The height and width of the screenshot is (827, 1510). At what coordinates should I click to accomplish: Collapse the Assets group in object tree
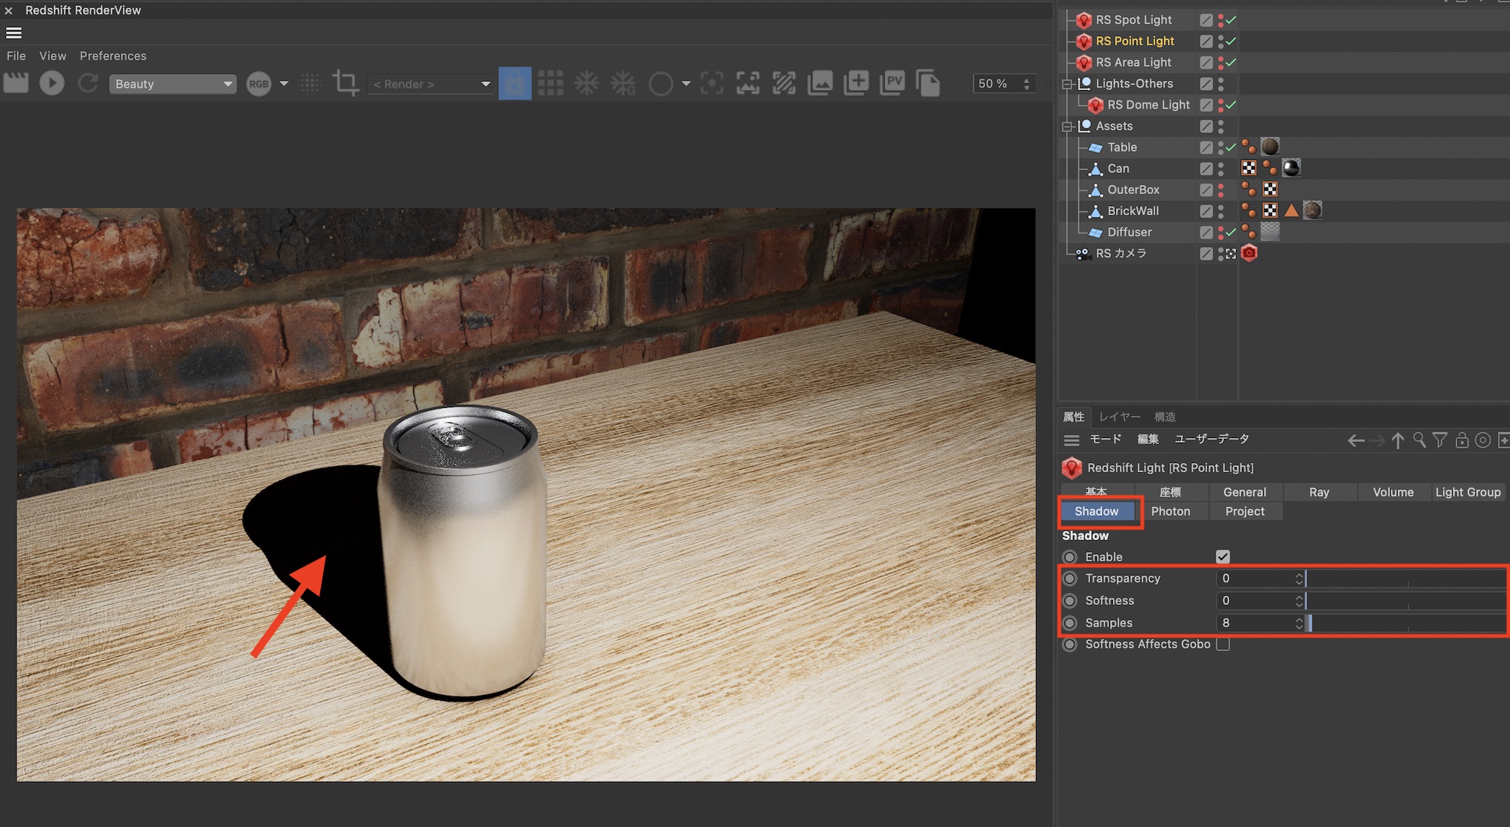(1068, 126)
